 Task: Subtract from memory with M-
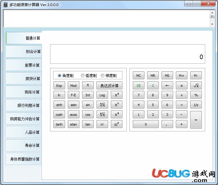(x=196, y=75)
